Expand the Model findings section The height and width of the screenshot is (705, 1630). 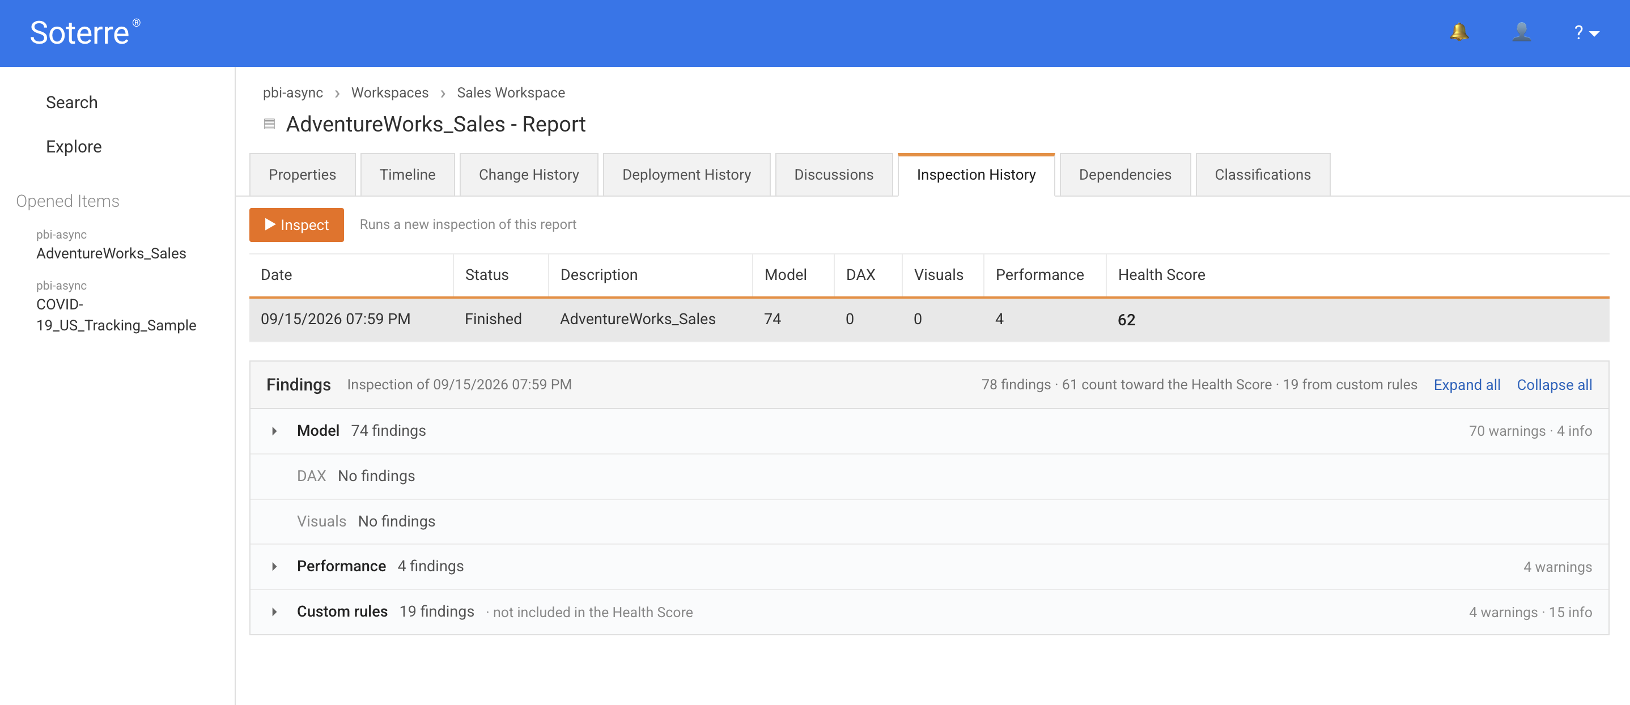click(274, 431)
